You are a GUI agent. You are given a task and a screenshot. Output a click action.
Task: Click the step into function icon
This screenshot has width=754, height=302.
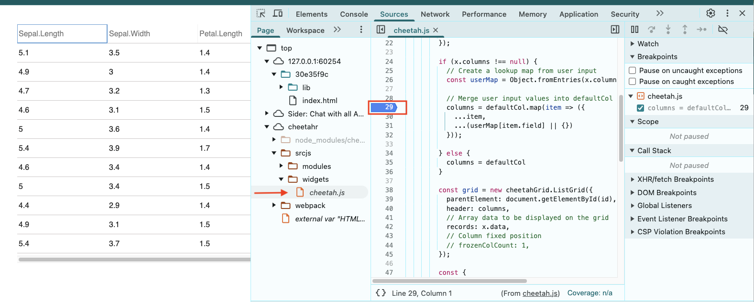pyautogui.click(x=668, y=30)
